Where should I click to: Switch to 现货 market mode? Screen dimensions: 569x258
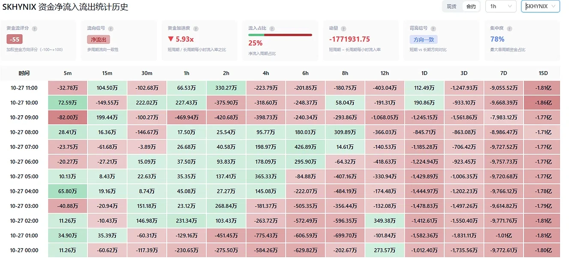pyautogui.click(x=452, y=6)
